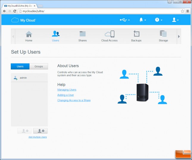
Task: Open the Backups section
Action: pos(136,36)
